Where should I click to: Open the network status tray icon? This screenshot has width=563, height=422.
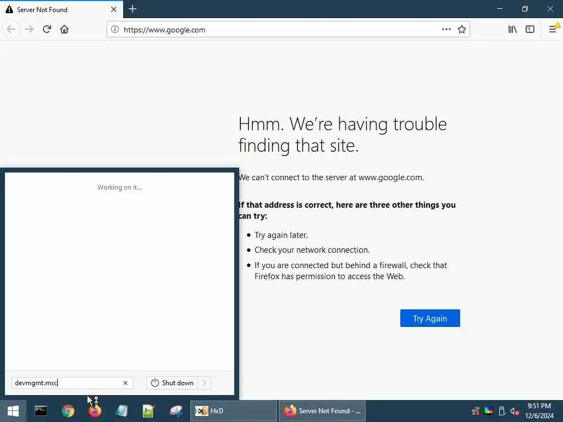pyautogui.click(x=476, y=411)
